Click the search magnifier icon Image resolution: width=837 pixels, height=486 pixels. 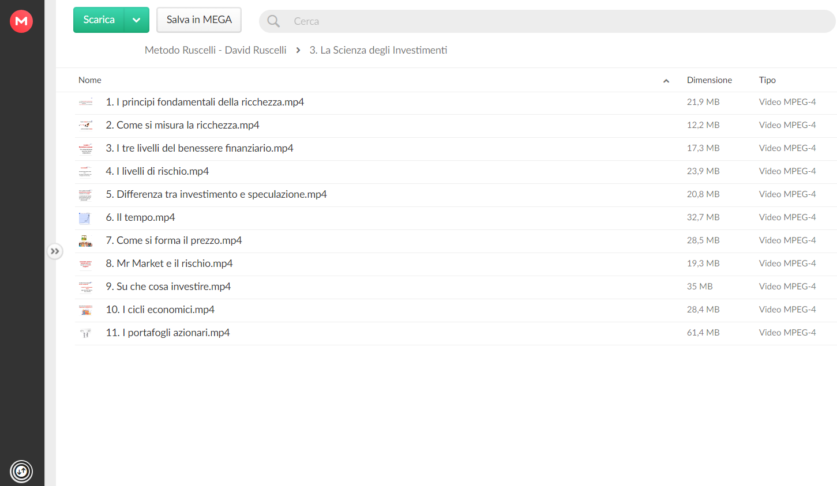[273, 21]
